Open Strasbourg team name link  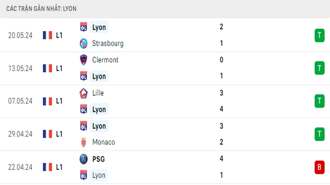pos(108,44)
